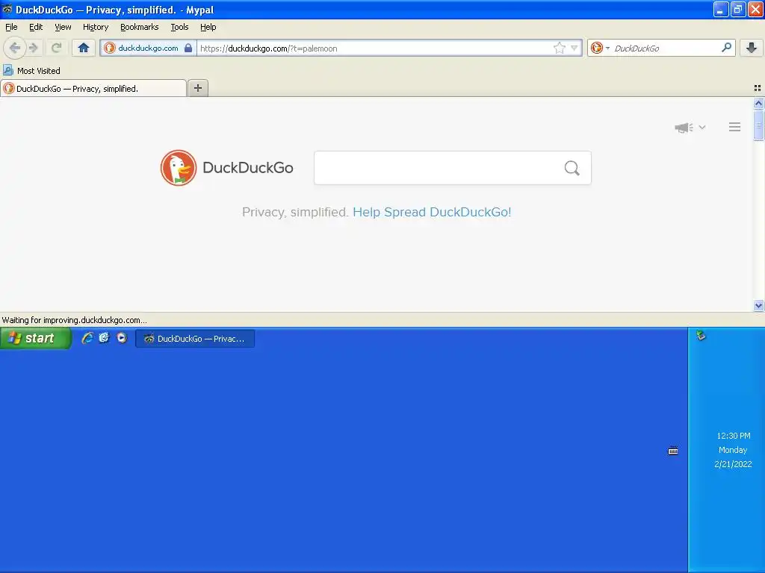Reload the current page
The image size is (765, 573).
pyautogui.click(x=56, y=48)
